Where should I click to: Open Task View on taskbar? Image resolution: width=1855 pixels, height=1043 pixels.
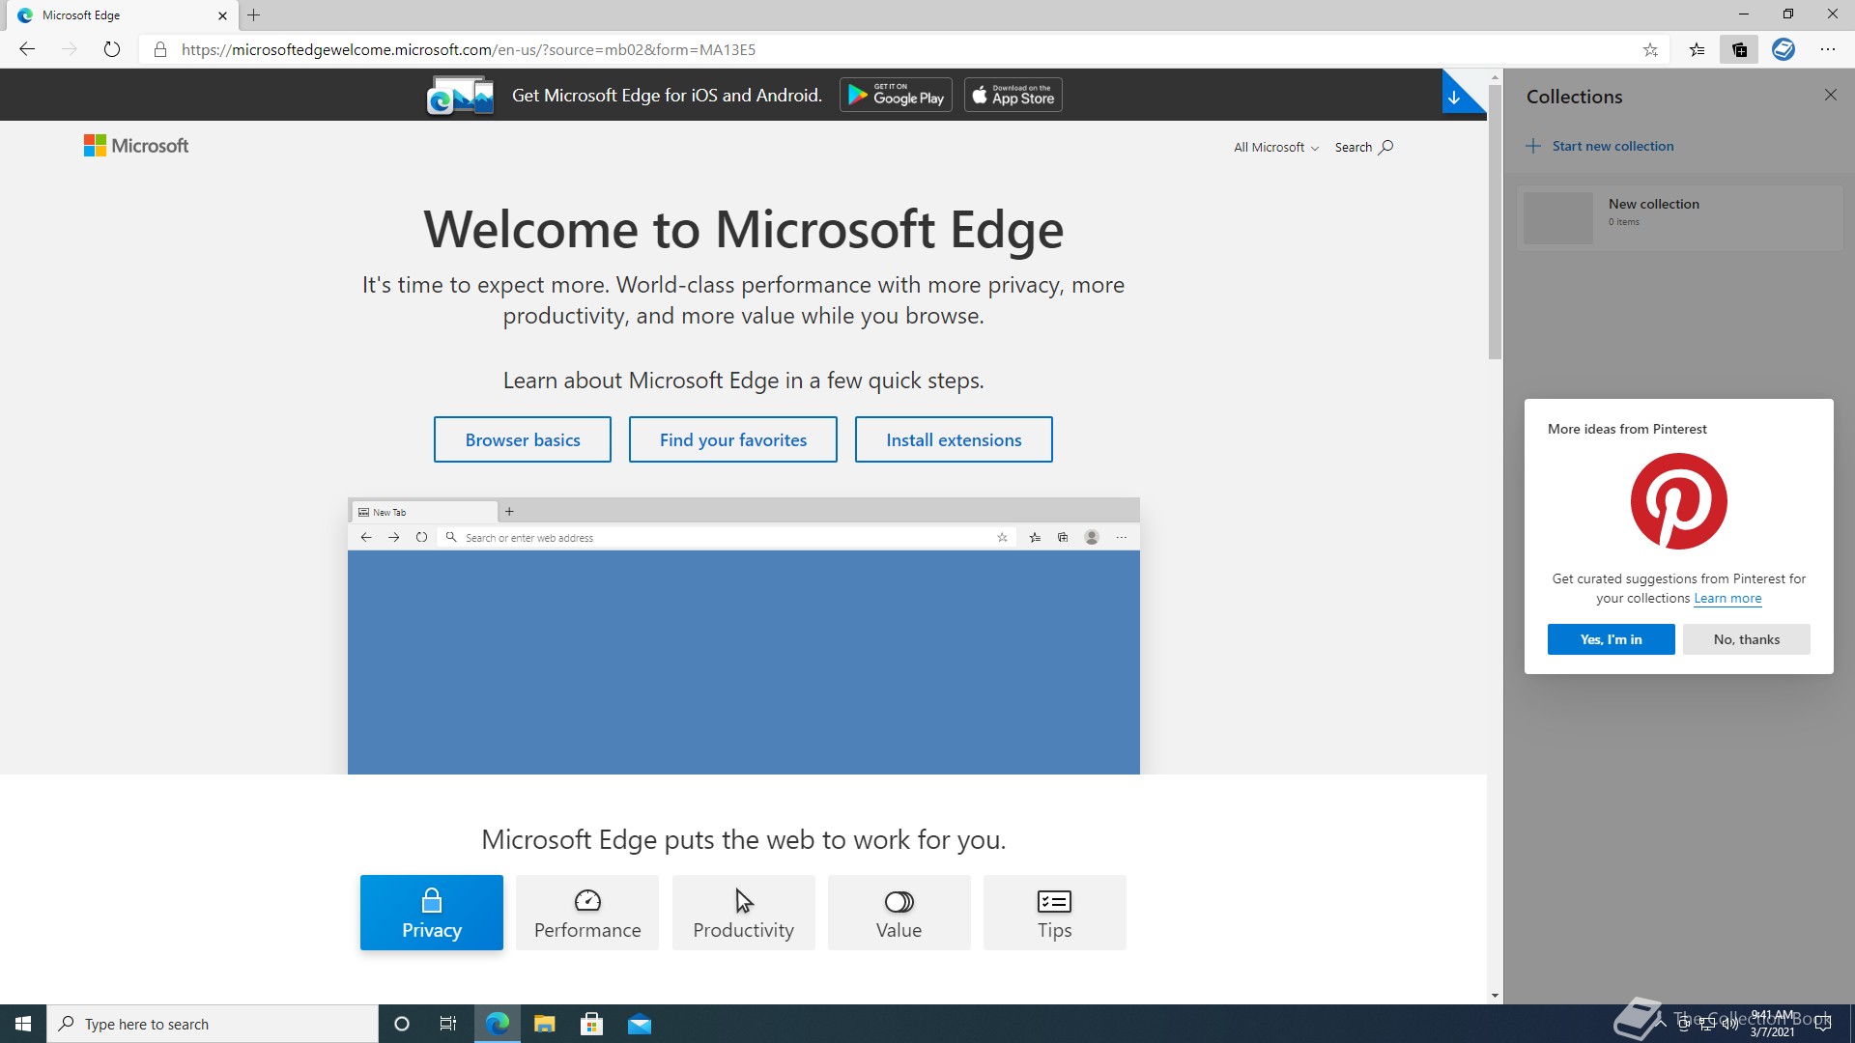point(448,1024)
